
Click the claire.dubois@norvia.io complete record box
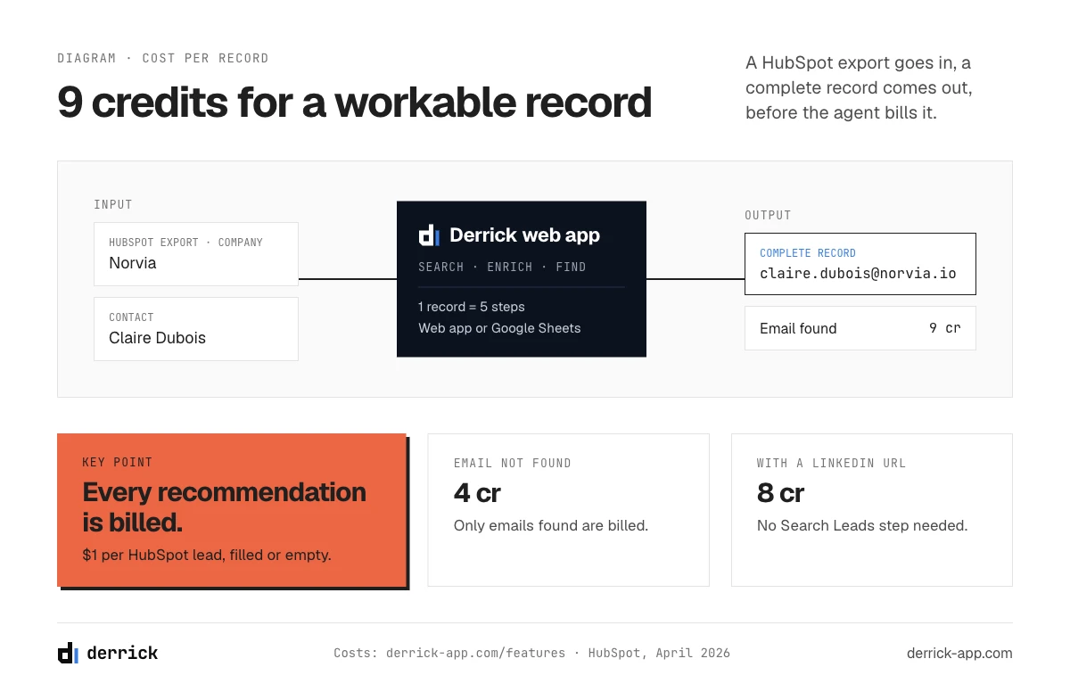(x=860, y=264)
